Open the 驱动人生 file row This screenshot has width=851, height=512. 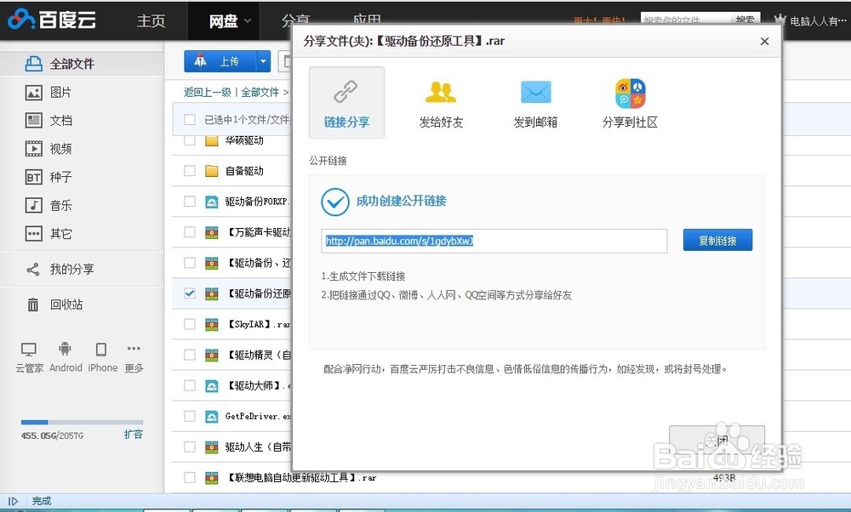(x=259, y=447)
